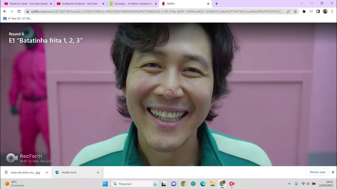This screenshot has height=189, width=337.
Task: View site information padlock icon
Action: coord(27,12)
